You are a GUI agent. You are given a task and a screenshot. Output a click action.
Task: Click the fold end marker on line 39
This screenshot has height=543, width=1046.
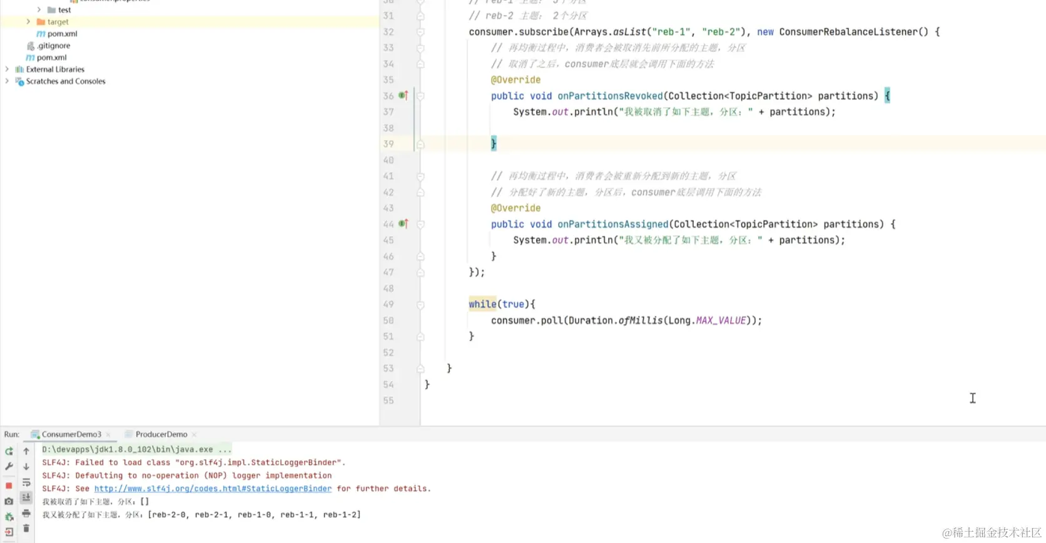[420, 144]
